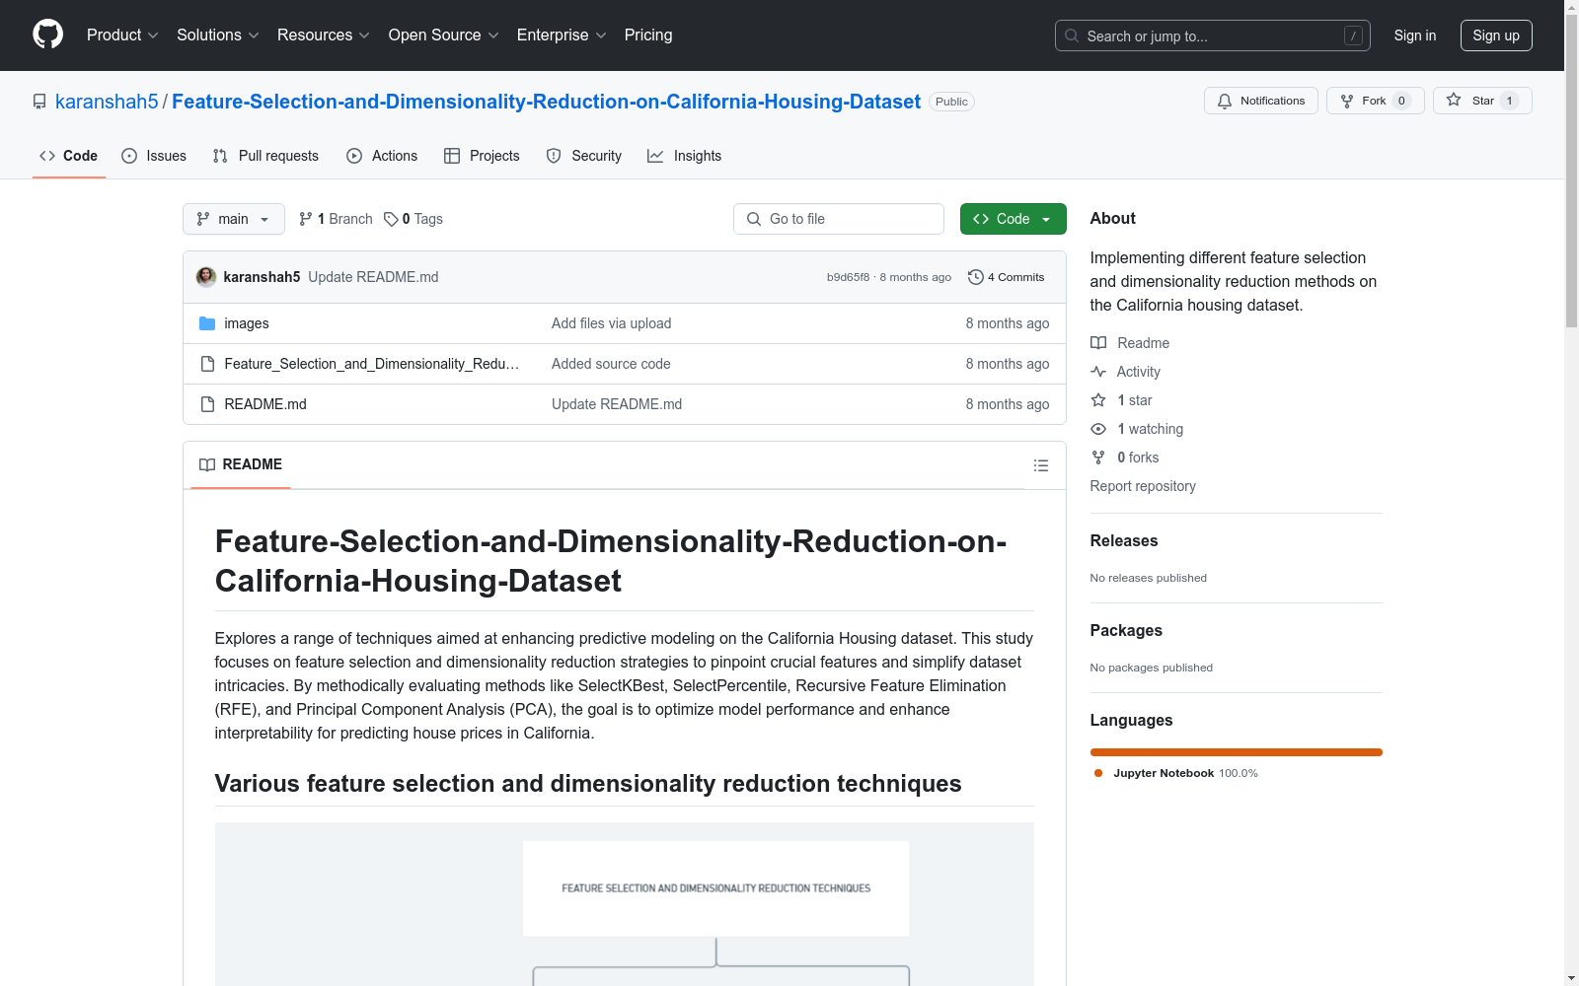
Task: Switch to the Issues tab
Action: pyautogui.click(x=154, y=156)
